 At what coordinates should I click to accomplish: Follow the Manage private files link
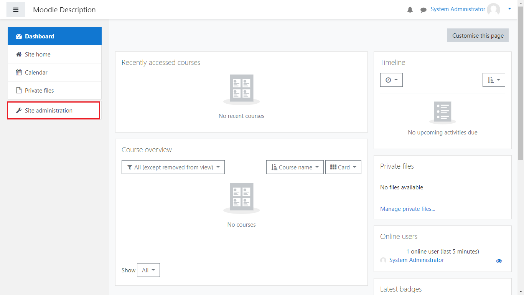407,209
